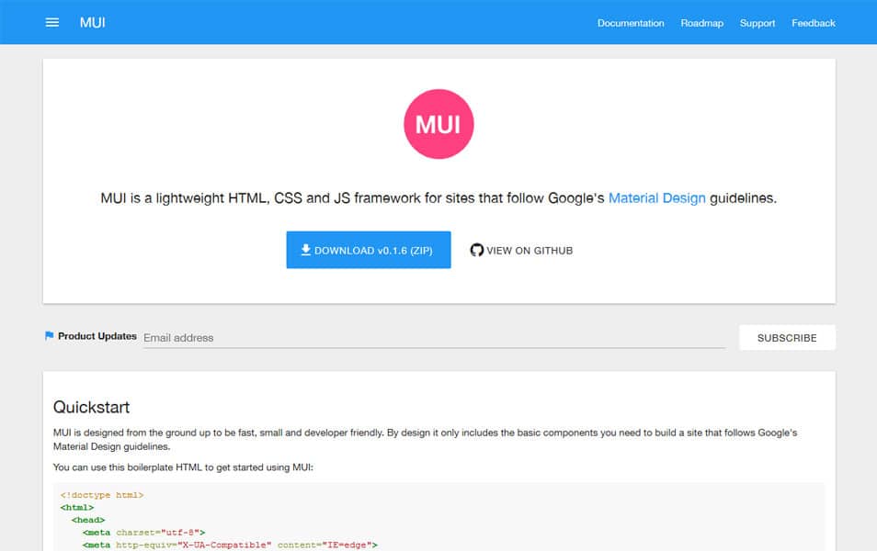Click the Product Updates label
This screenshot has width=877, height=551.
point(97,336)
